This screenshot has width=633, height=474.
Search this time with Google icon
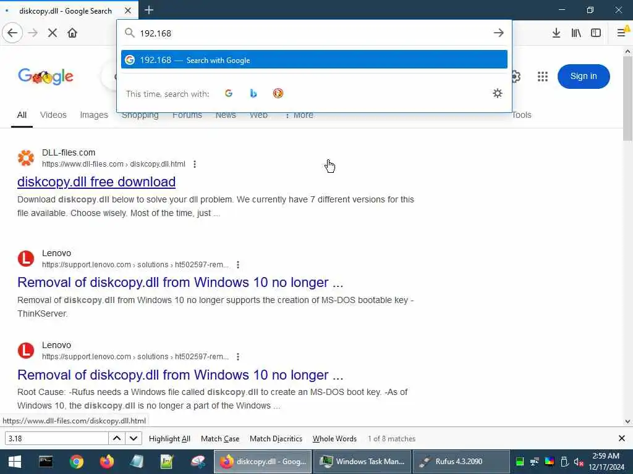pyautogui.click(x=229, y=94)
